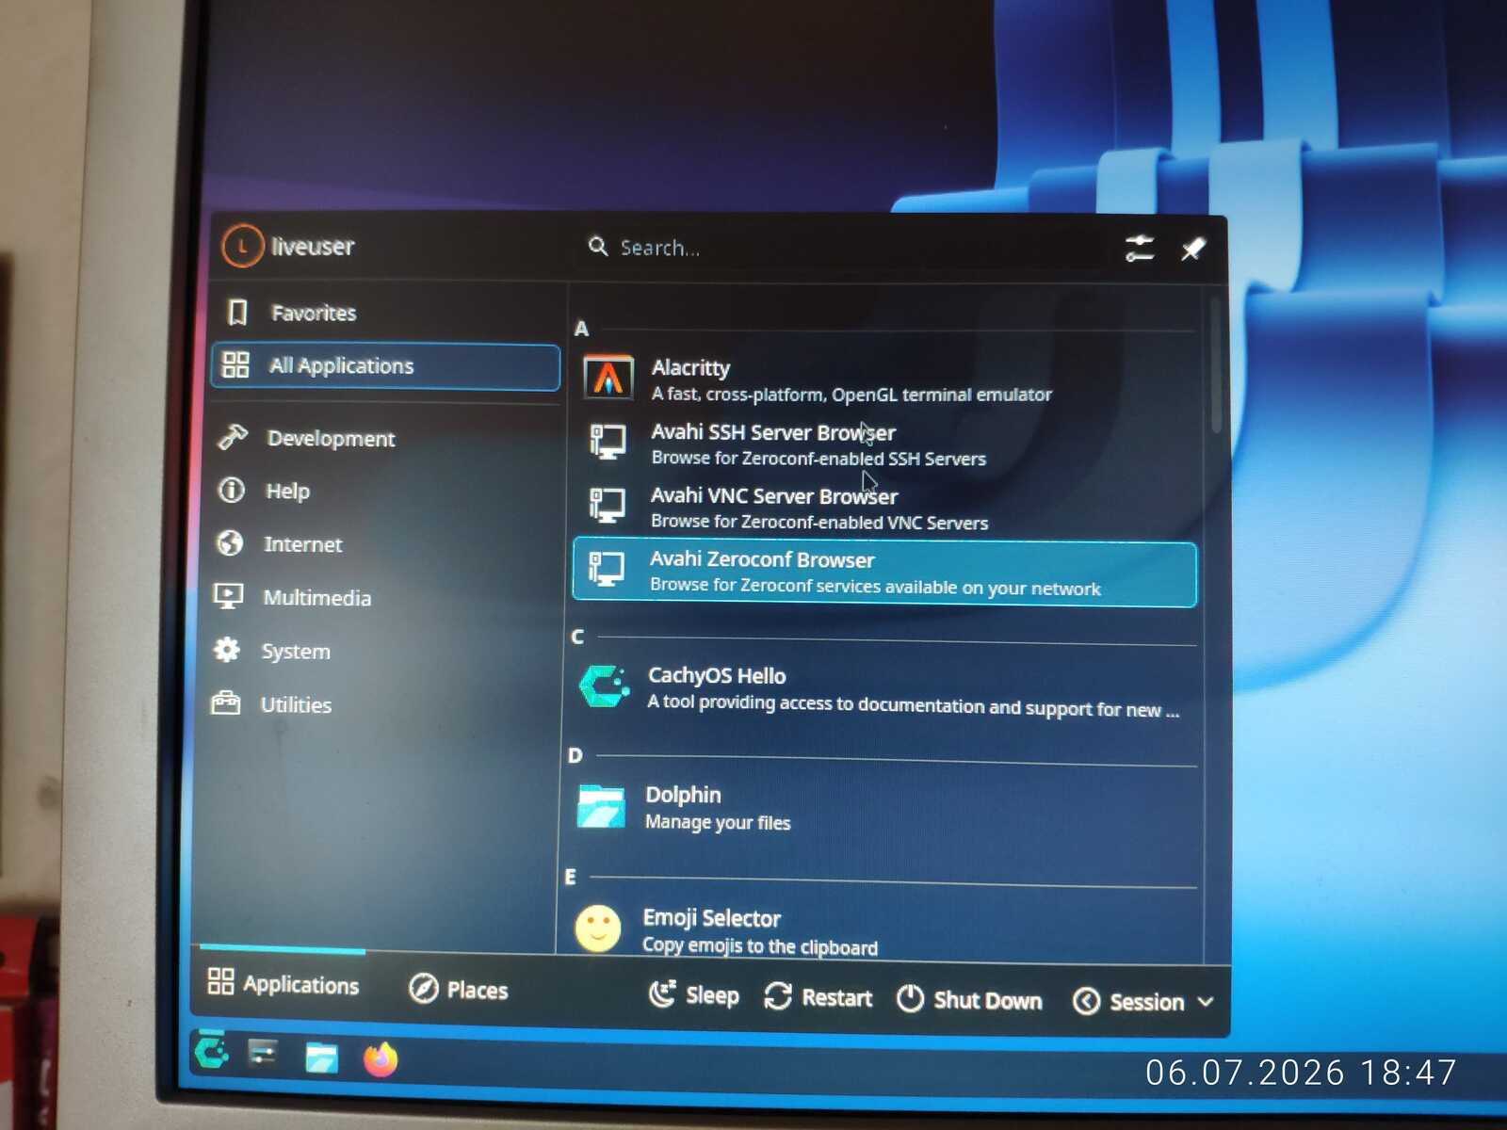The width and height of the screenshot is (1507, 1130).
Task: Click the application list scrollbar
Action: click(x=1216, y=365)
